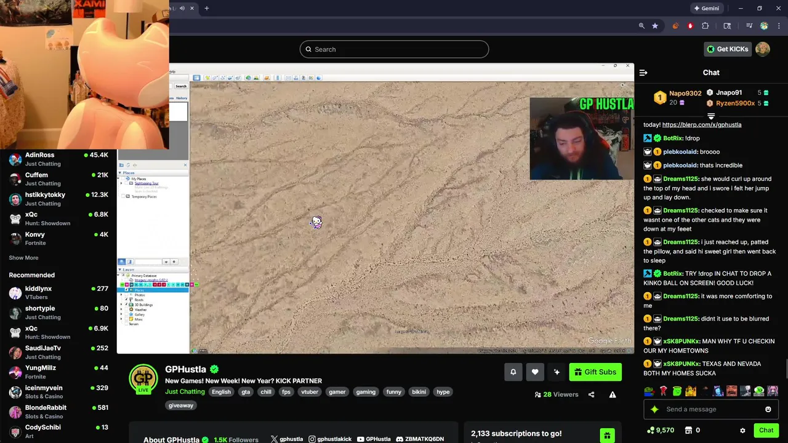Open Kick user avatar menu
This screenshot has width=788, height=443.
tap(763, 49)
